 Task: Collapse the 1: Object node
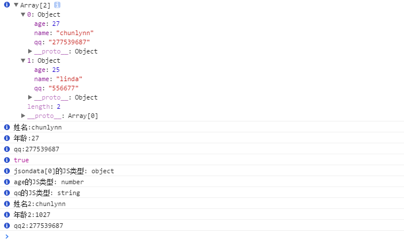(23, 60)
